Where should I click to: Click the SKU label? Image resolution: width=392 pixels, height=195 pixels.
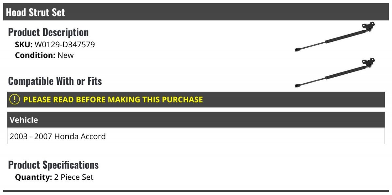coord(24,45)
